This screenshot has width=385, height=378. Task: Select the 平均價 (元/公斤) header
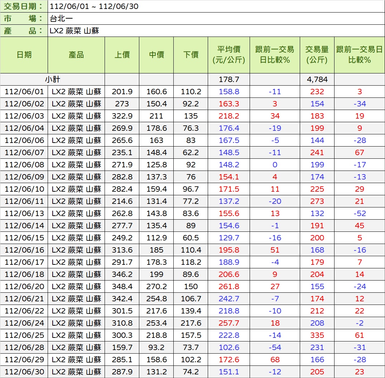coord(229,55)
